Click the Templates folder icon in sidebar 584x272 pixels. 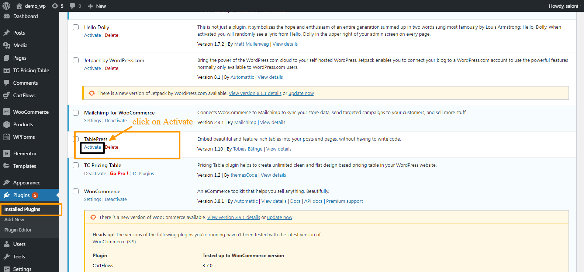(x=6, y=166)
